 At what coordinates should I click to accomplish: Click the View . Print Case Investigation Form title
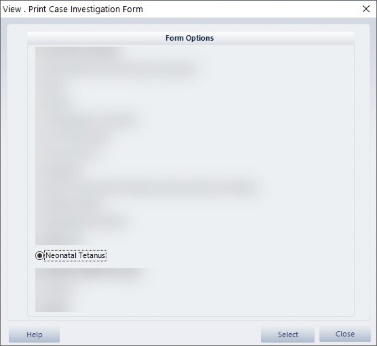[73, 9]
